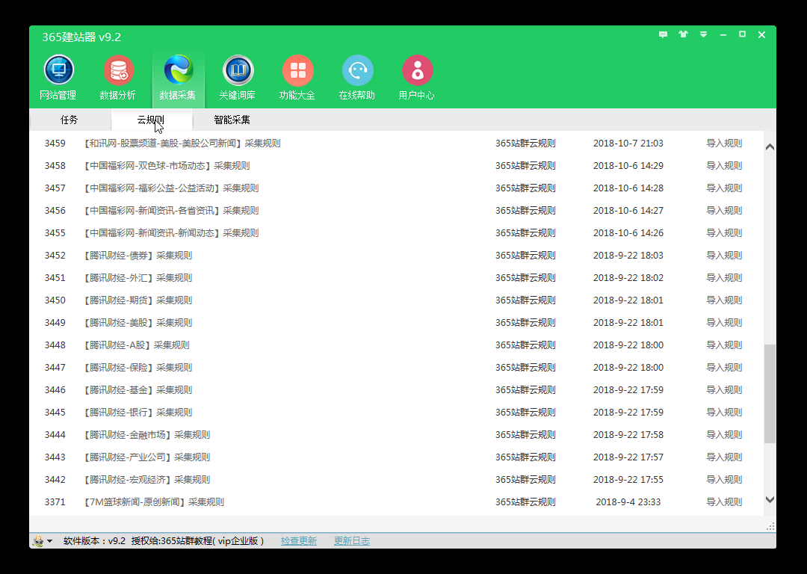The image size is (807, 574).
Task: Import rule for row 3458
Action: (x=724, y=166)
